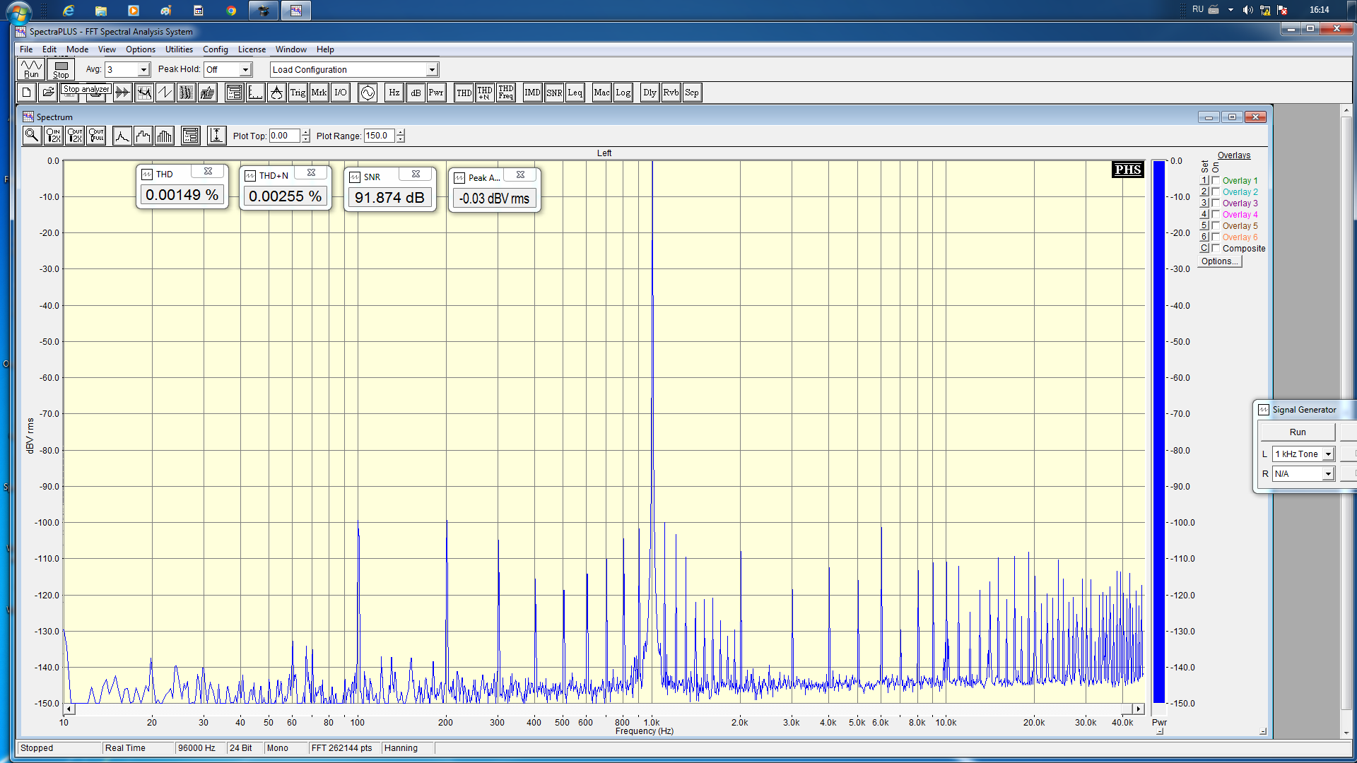
Task: Open the Scp stereo scope utility
Action: (x=693, y=93)
